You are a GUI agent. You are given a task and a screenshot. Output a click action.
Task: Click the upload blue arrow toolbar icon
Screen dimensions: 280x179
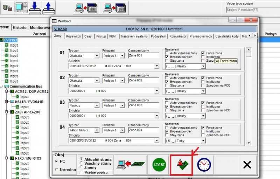[49, 7]
